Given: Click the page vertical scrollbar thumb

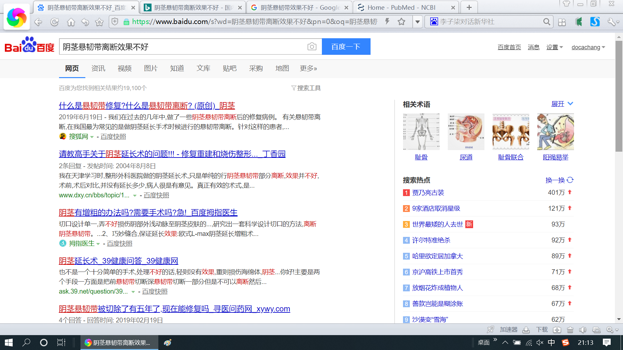Looking at the screenshot, I should (619, 96).
